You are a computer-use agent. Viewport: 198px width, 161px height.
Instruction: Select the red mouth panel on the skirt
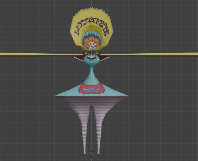tap(92, 89)
